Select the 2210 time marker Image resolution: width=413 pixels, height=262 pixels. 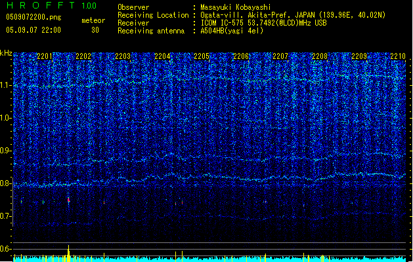pyautogui.click(x=398, y=57)
